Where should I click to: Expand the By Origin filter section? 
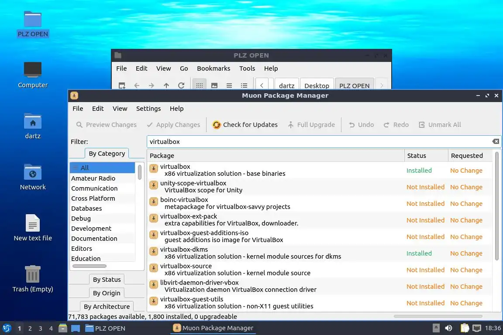107,293
